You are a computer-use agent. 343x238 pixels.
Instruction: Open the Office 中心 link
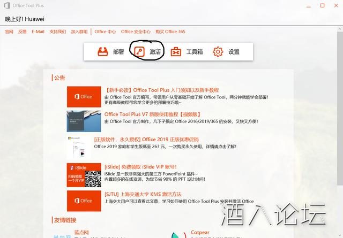click(x=105, y=32)
